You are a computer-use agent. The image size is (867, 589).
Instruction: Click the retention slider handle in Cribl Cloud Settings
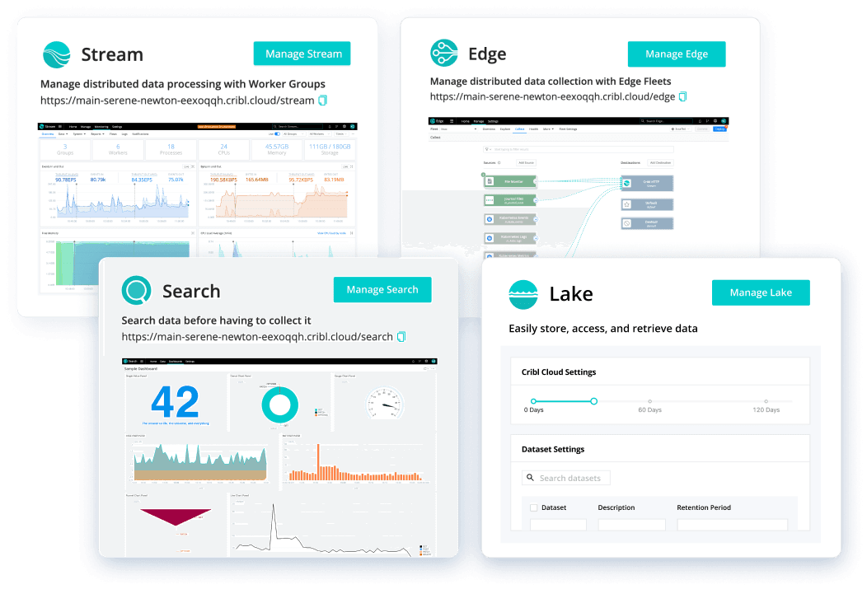coord(593,401)
